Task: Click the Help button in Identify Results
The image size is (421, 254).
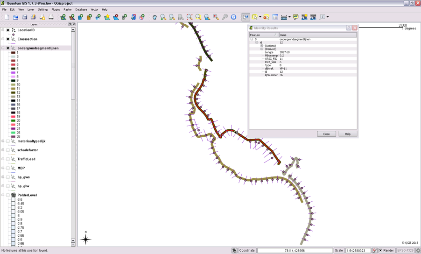Action: [x=347, y=134]
